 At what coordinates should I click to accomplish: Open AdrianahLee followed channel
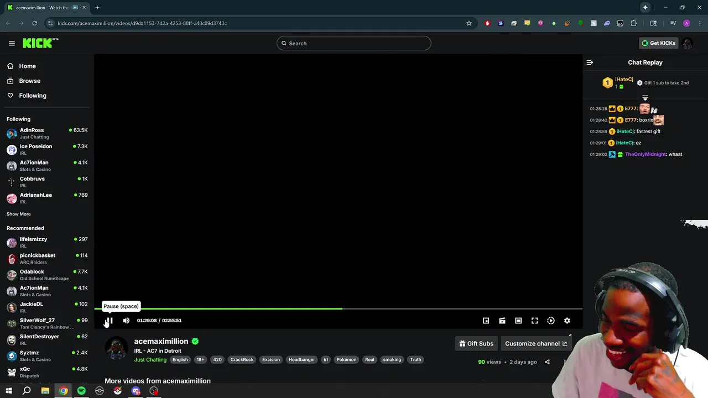point(47,198)
